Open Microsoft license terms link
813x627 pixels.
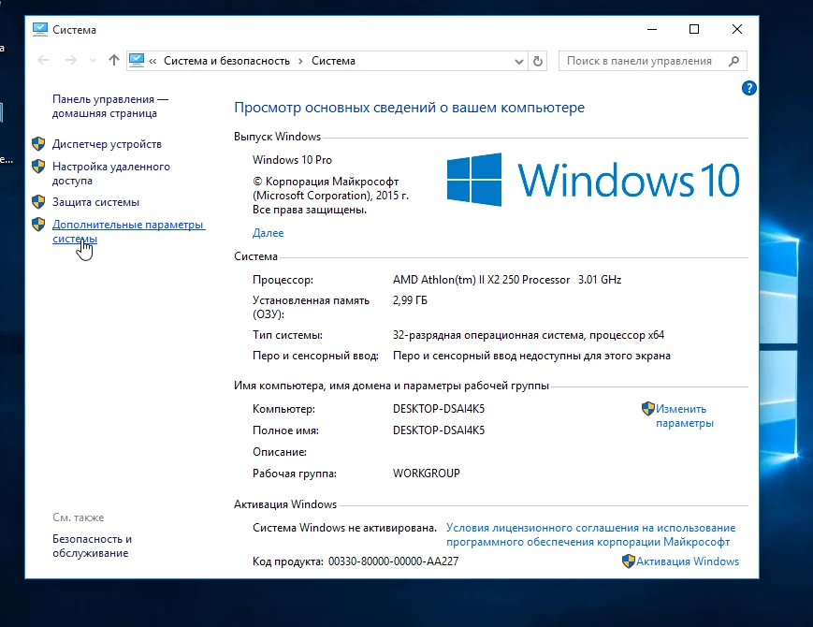tap(590, 534)
